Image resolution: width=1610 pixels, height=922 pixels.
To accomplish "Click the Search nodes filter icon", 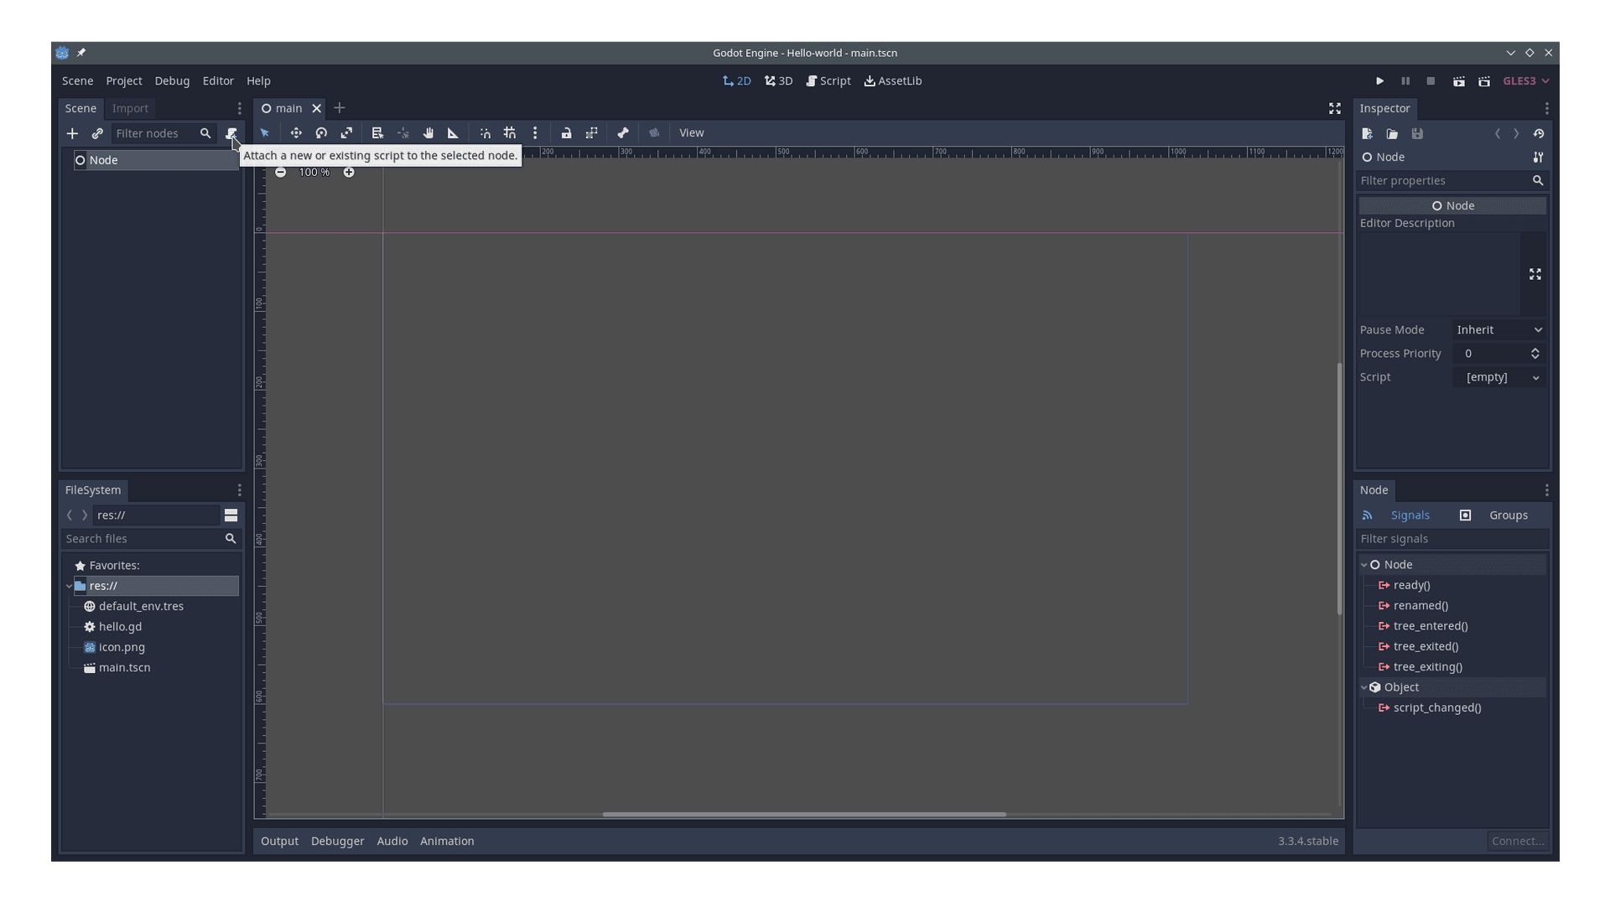I will [x=205, y=132].
